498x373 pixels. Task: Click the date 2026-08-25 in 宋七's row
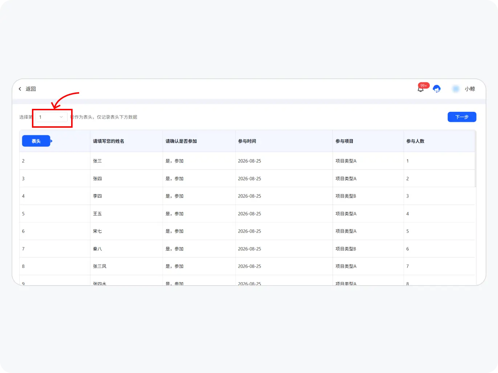(x=249, y=231)
